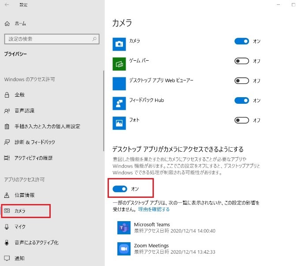This screenshot has width=298, height=266.
Task: Focus the 設定の検索 search field
Action: click(52, 39)
